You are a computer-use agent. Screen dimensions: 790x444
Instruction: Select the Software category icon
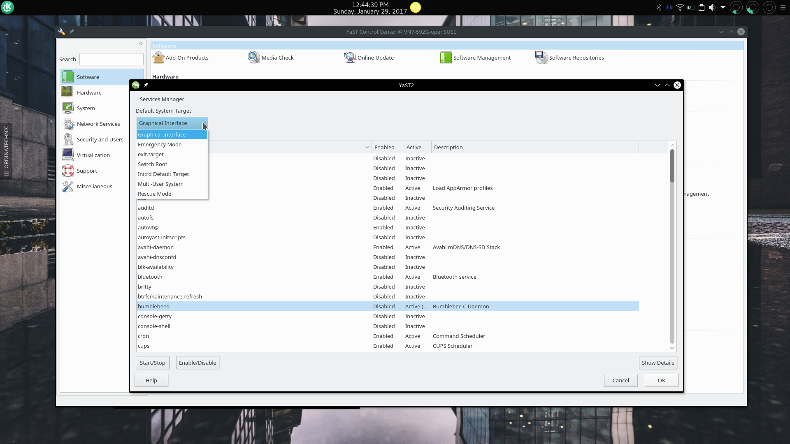(67, 77)
